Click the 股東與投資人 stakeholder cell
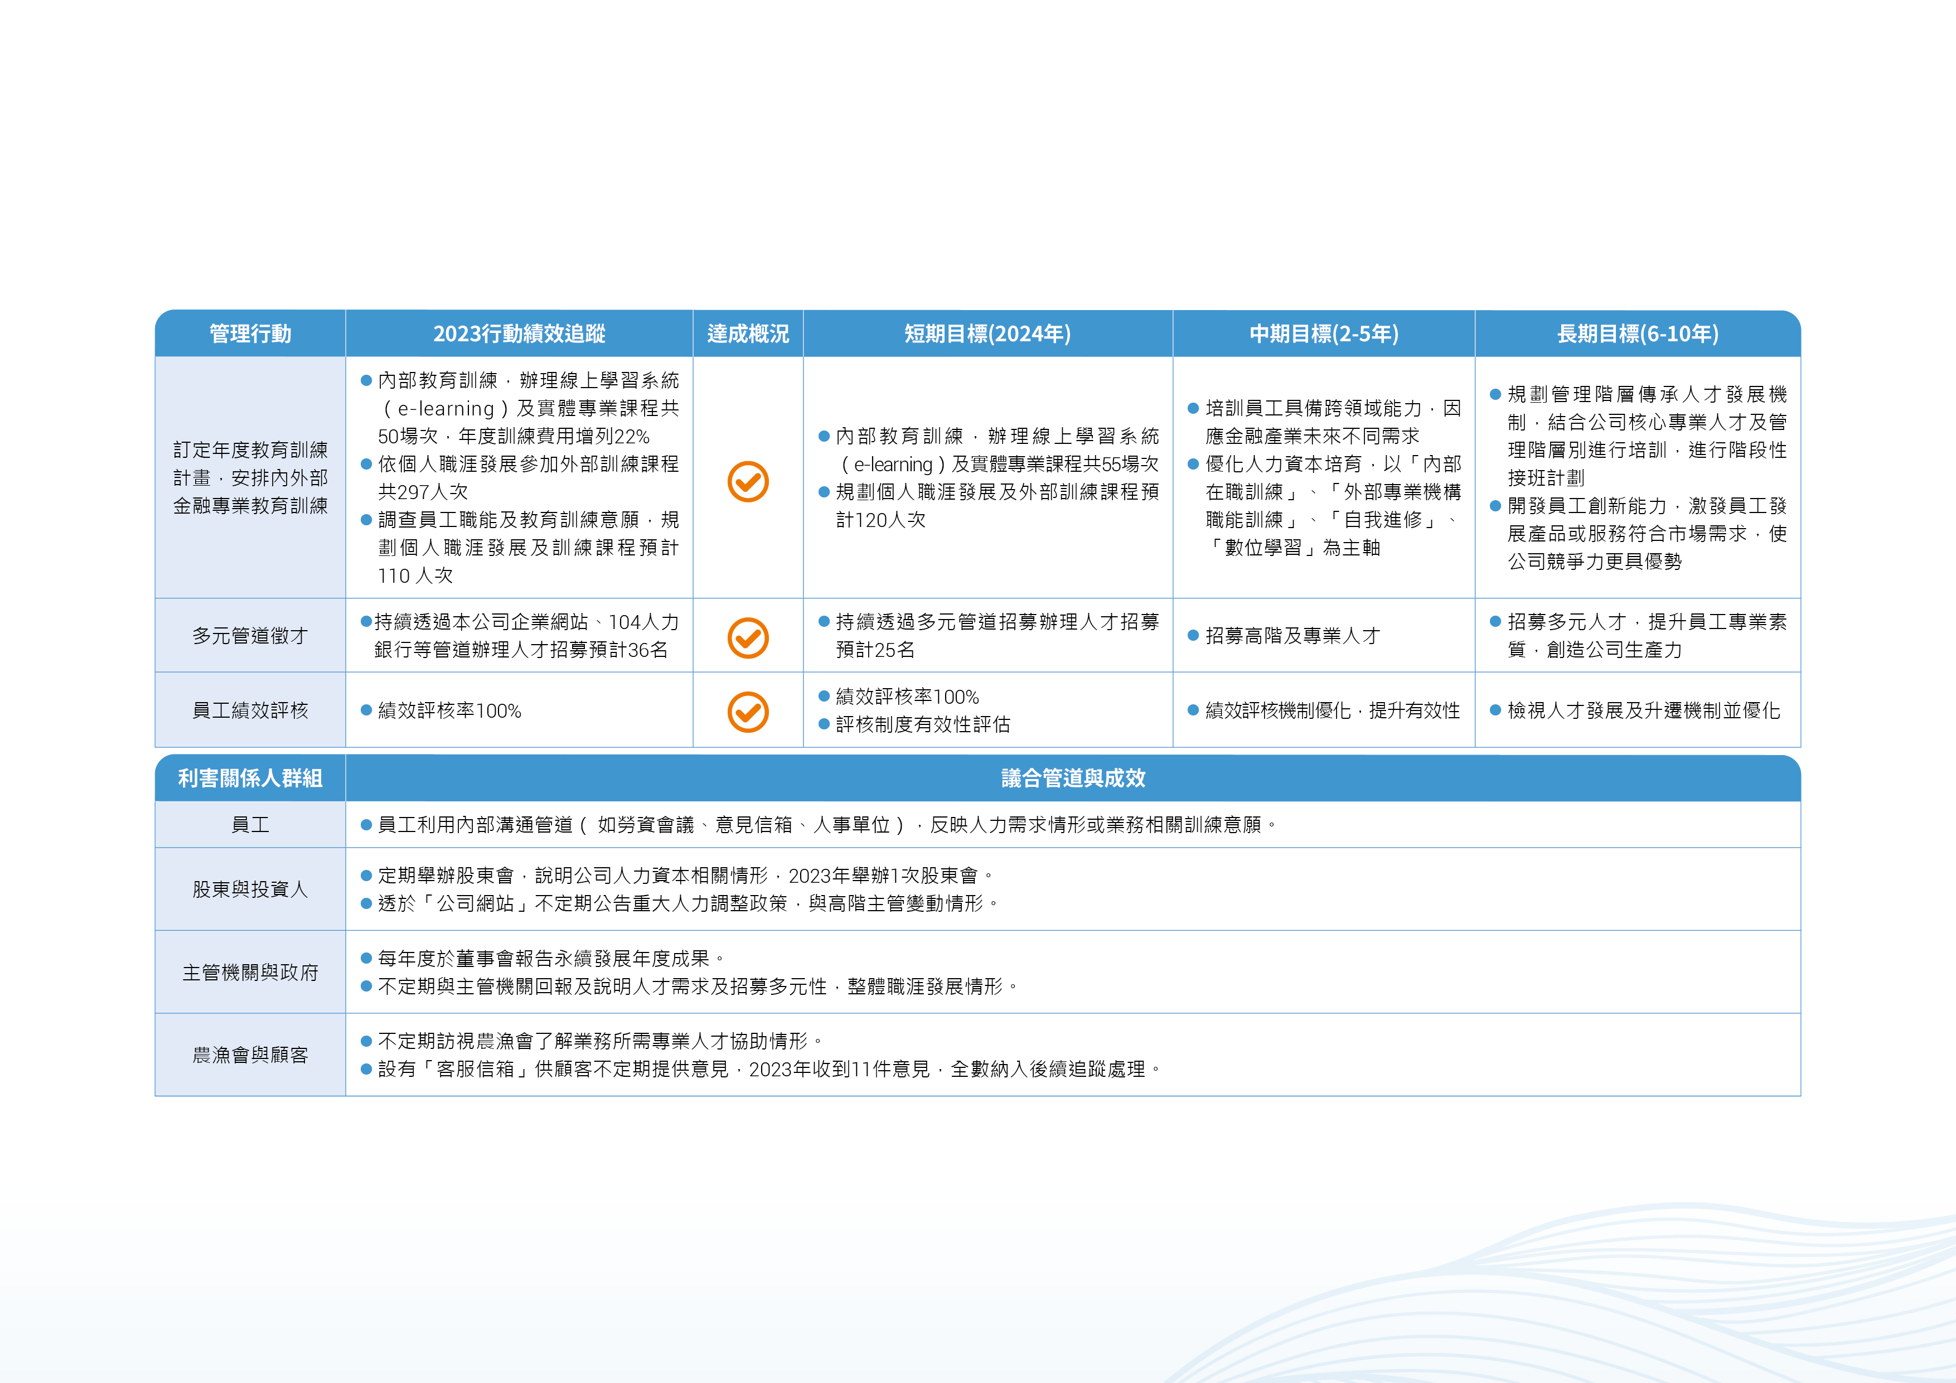Image resolution: width=1956 pixels, height=1383 pixels. [x=250, y=889]
